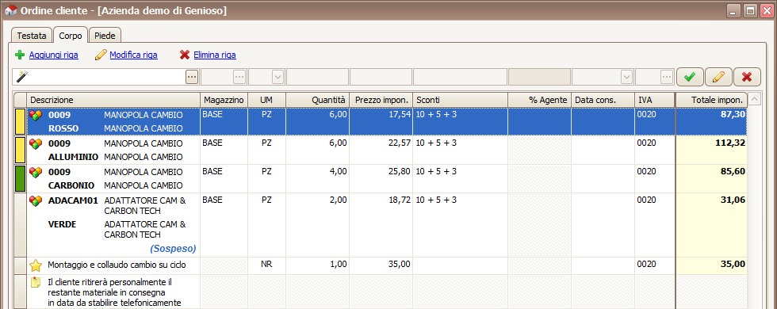Click the UM column header
Viewport: 777px width, 309px height.
click(x=266, y=100)
